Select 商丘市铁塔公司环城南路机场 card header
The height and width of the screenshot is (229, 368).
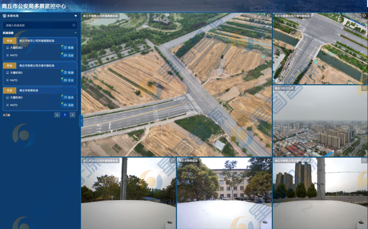click(x=40, y=40)
